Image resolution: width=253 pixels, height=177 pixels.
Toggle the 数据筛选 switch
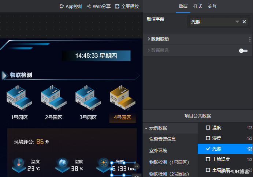click(x=243, y=51)
